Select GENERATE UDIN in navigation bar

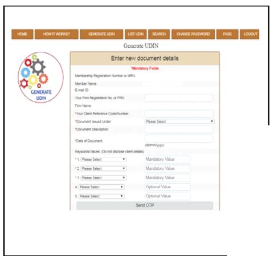101,34
